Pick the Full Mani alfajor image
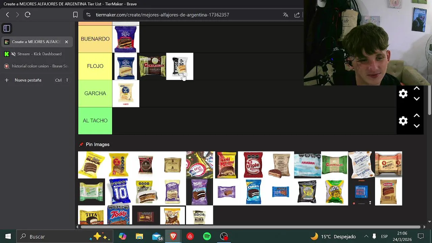432x243 pixels. point(226,165)
